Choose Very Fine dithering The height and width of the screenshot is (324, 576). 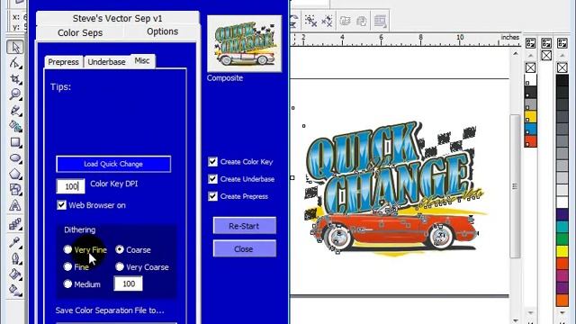tap(67, 249)
